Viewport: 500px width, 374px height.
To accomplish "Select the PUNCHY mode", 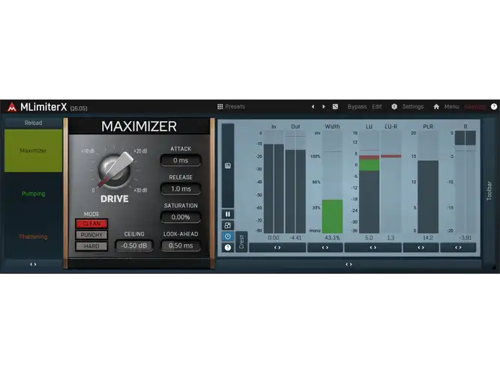I will click(91, 235).
